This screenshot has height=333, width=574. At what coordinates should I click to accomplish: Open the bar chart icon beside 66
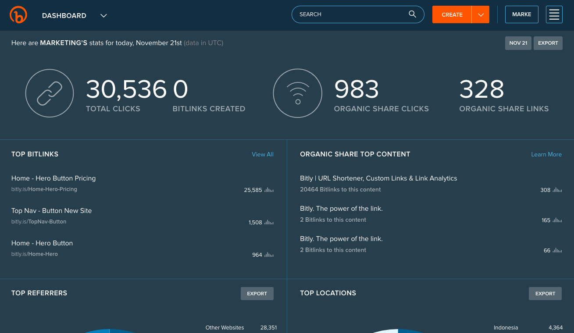pos(557,251)
